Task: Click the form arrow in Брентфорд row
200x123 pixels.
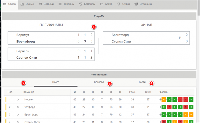Action: point(160,114)
